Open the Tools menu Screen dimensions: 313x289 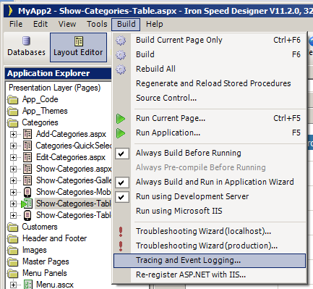(97, 24)
